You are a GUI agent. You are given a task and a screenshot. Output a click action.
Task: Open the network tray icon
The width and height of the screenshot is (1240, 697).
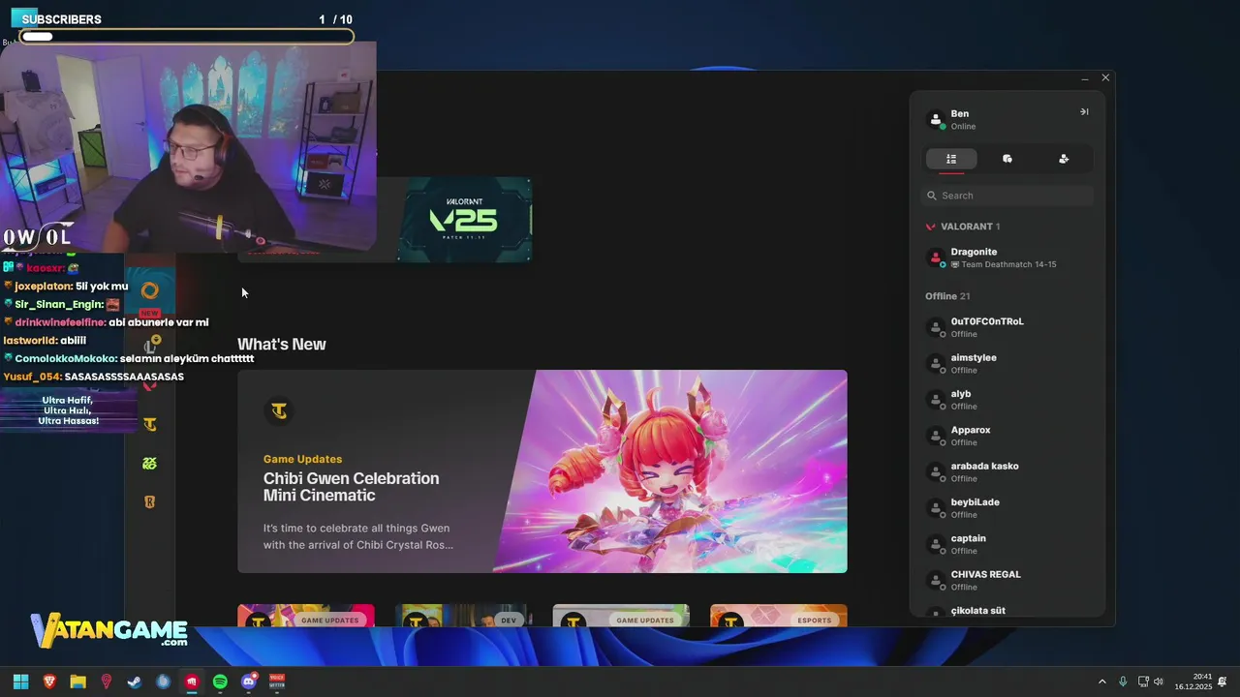tap(1143, 682)
